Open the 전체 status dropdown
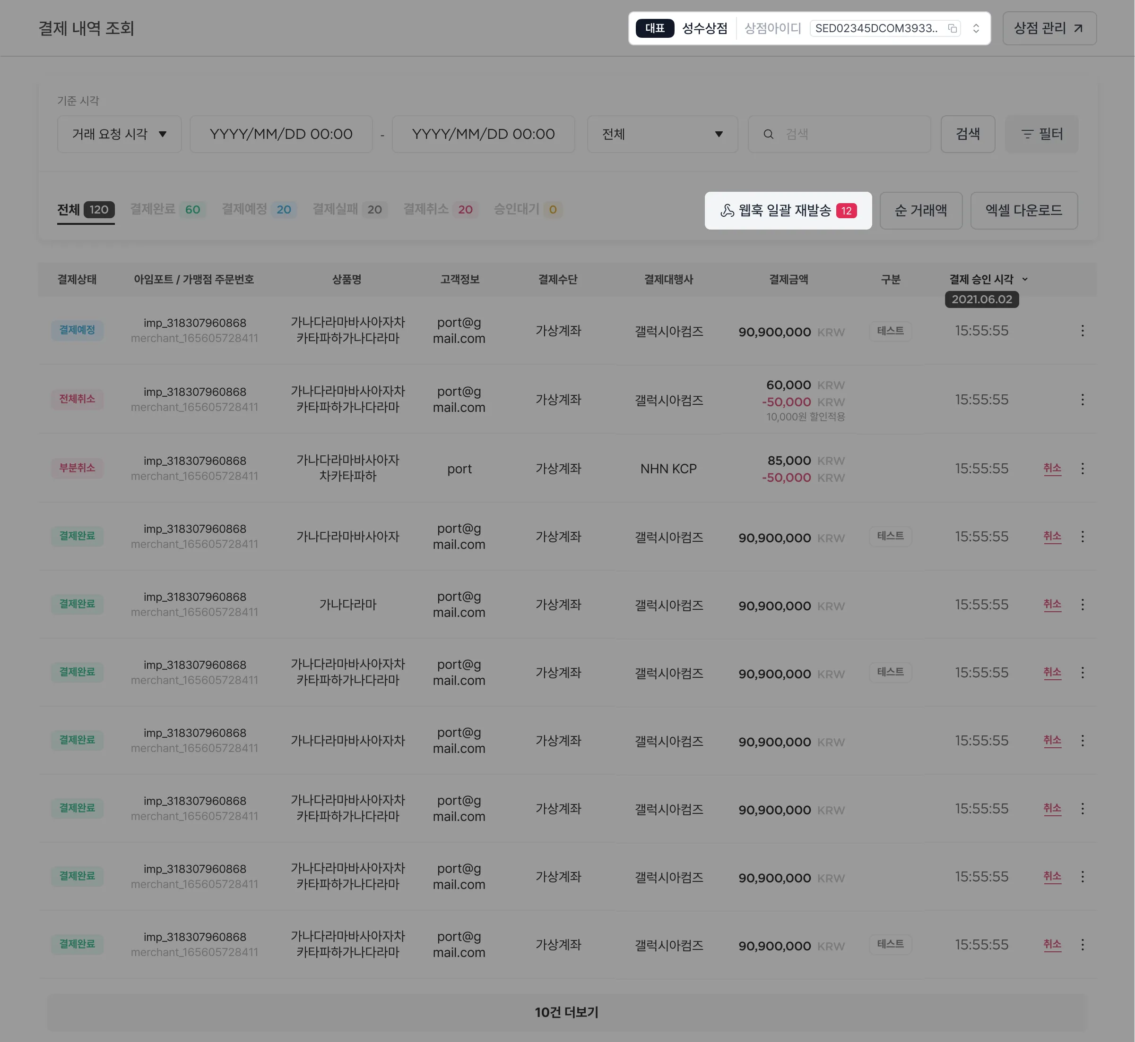 [662, 134]
